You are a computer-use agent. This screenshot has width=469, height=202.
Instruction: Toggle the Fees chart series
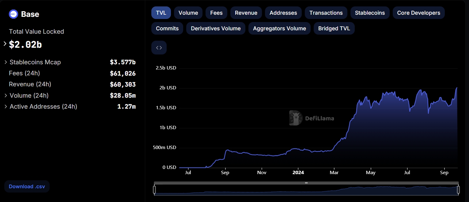[216, 13]
